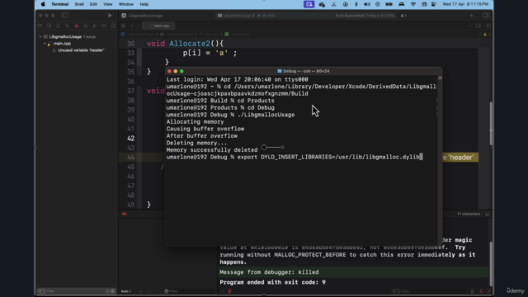Choose the My Mac run destination

(x=266, y=16)
